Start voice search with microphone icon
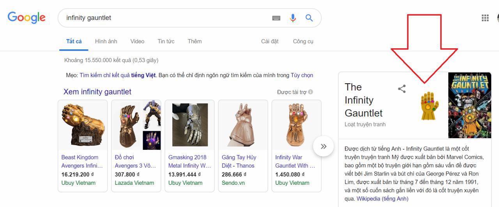 coord(293,18)
